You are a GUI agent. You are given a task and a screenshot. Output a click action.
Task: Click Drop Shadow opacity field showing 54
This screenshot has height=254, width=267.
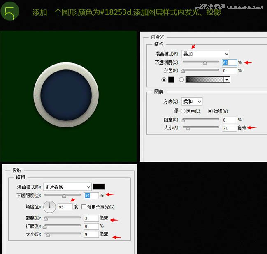pos(91,196)
